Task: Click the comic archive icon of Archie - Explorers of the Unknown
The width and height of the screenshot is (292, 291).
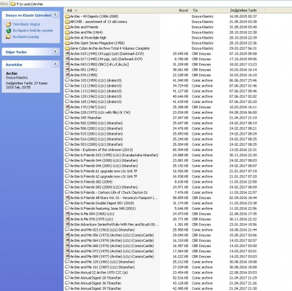Action: click(x=67, y=150)
